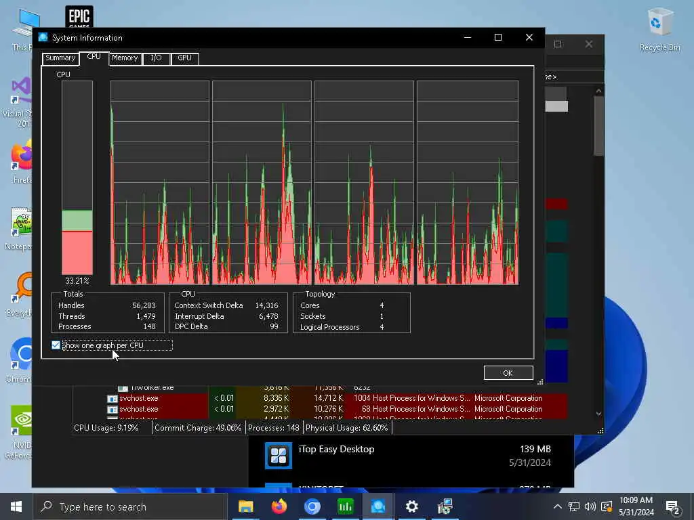The width and height of the screenshot is (694, 520).
Task: Open Settings gear from the taskbar
Action: 411,506
